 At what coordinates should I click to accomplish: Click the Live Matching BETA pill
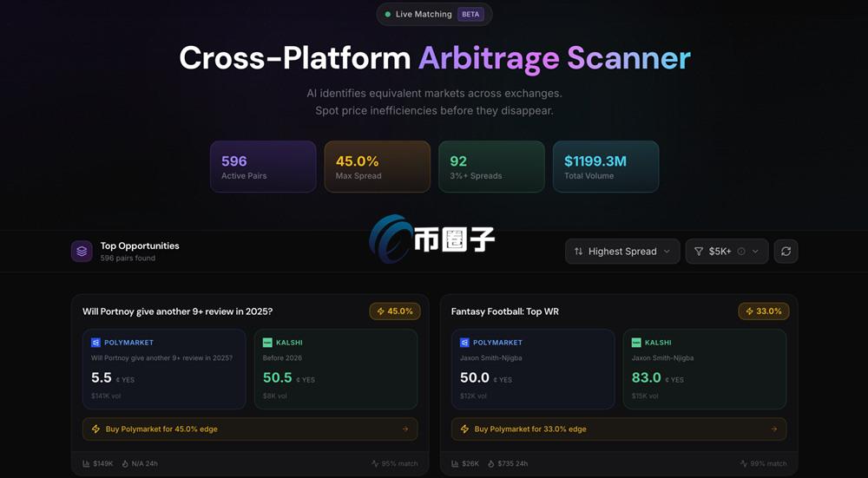point(435,14)
